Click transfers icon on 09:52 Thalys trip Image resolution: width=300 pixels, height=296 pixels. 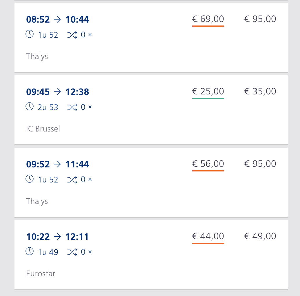72,180
